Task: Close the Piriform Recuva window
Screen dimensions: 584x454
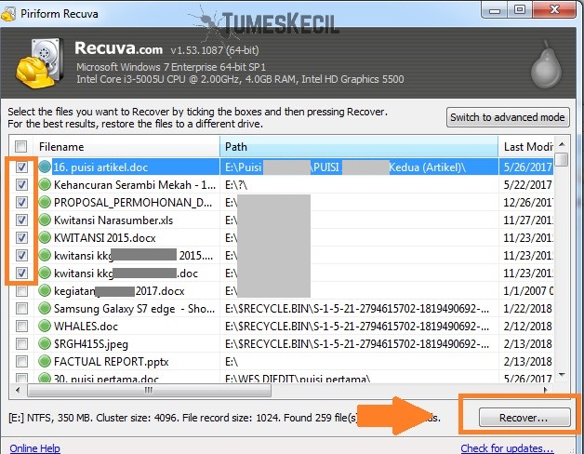Action: [x=555, y=10]
